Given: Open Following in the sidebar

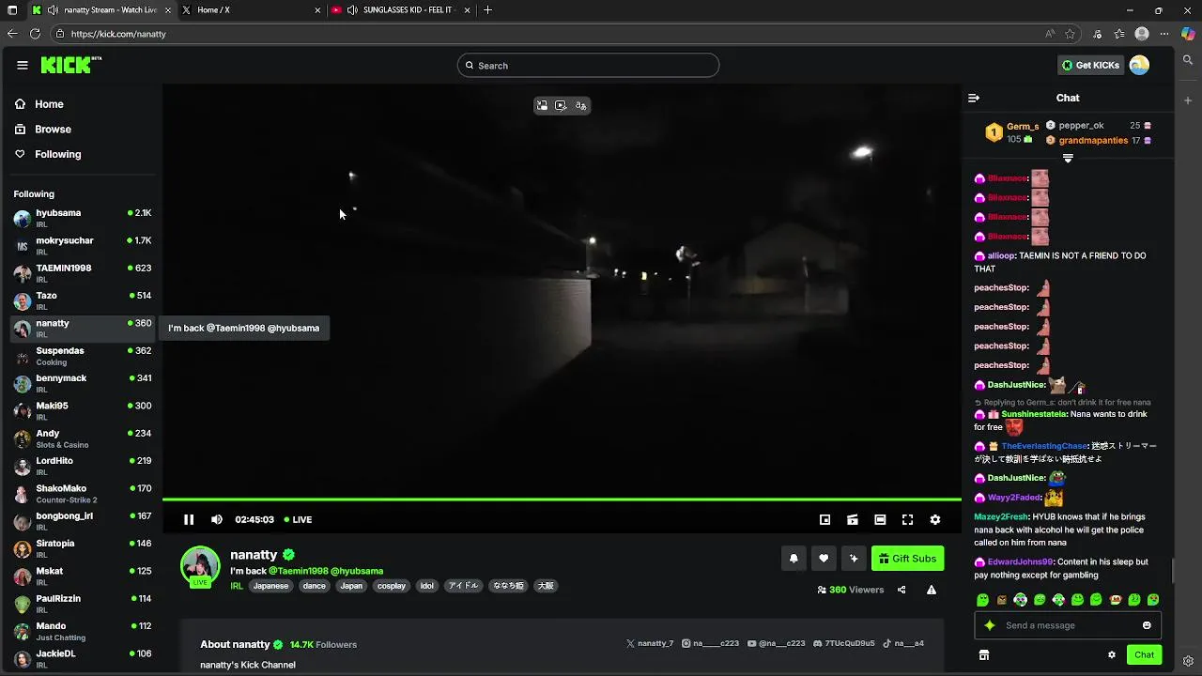Looking at the screenshot, I should pyautogui.click(x=48, y=154).
